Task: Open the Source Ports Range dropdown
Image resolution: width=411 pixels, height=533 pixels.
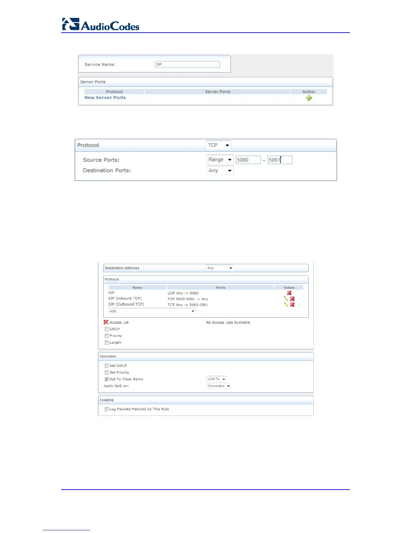Action: click(220, 160)
